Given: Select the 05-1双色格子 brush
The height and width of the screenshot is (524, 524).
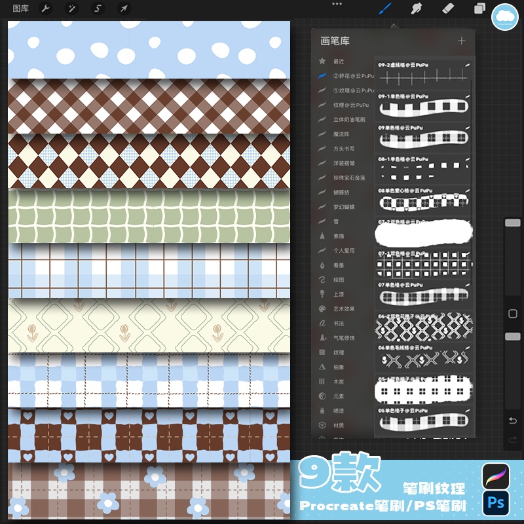Looking at the screenshot, I should pos(423,388).
